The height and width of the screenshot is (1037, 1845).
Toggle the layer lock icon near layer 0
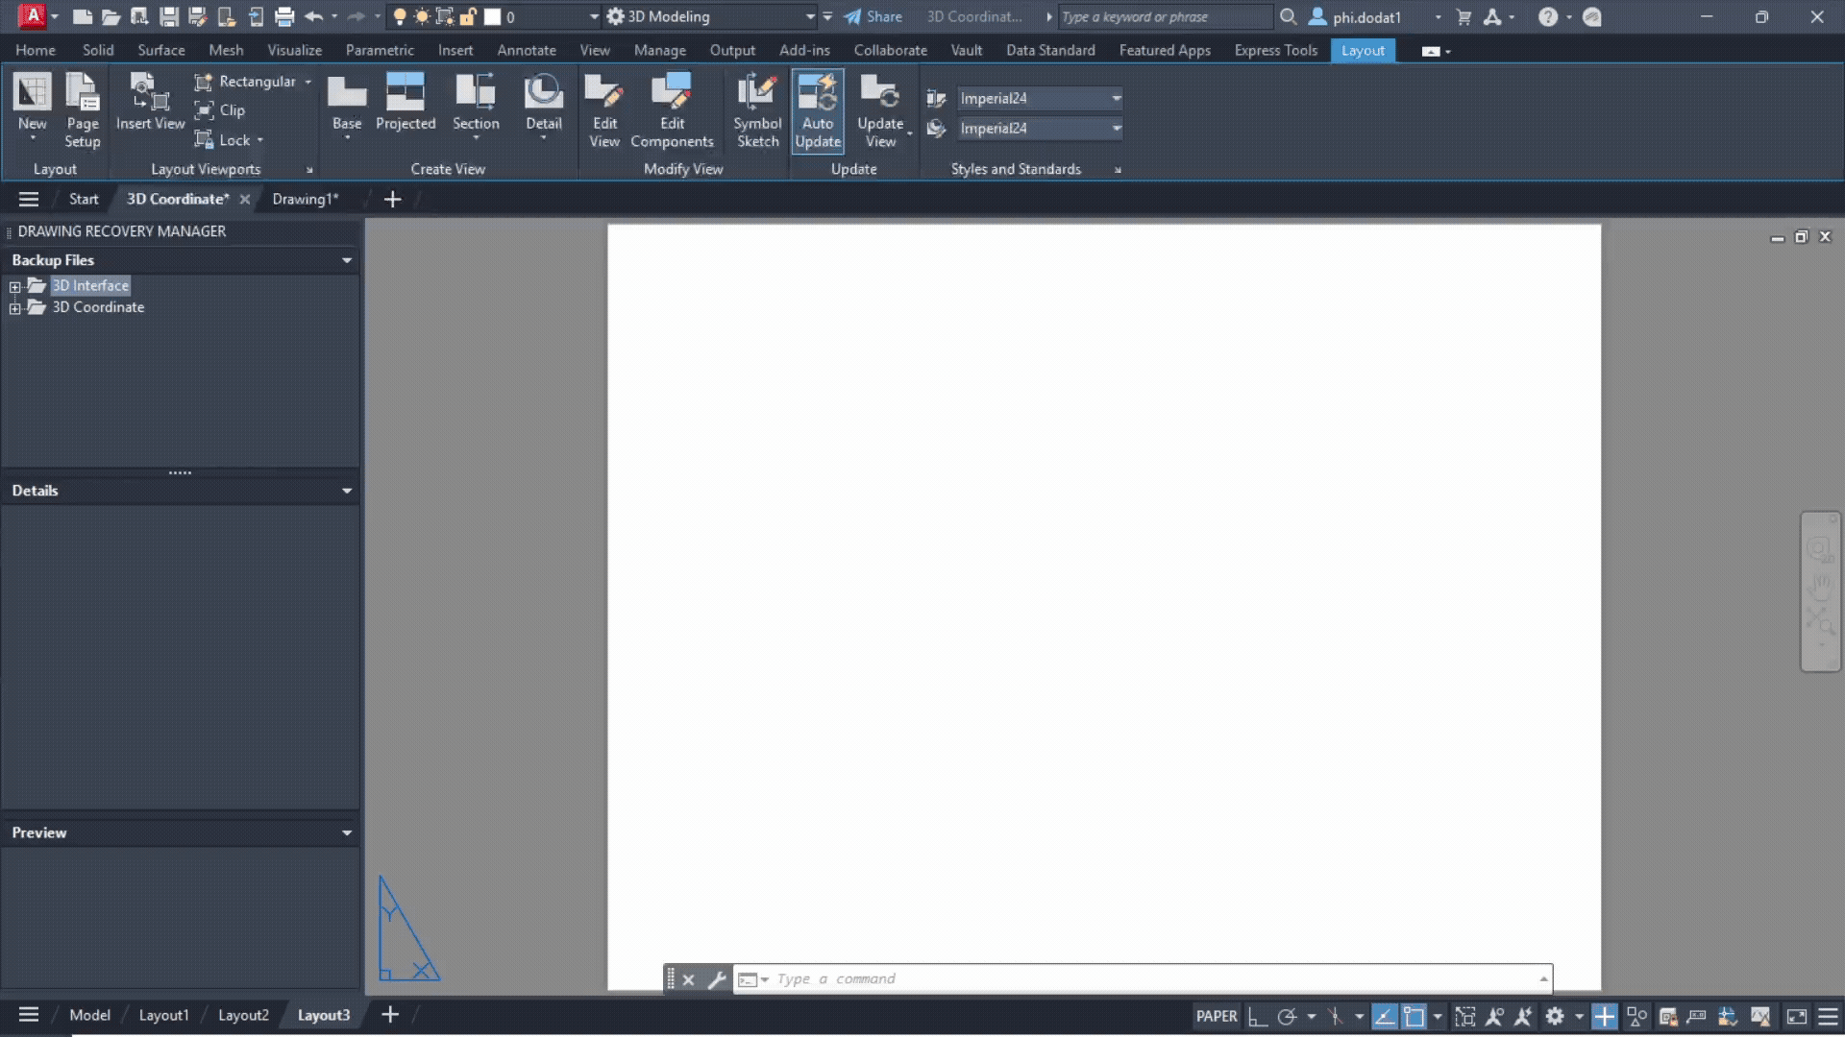pyautogui.click(x=468, y=16)
